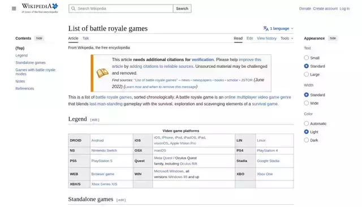Click Learn how and when to remove link
The height and width of the screenshot is (207, 362).
161,87
